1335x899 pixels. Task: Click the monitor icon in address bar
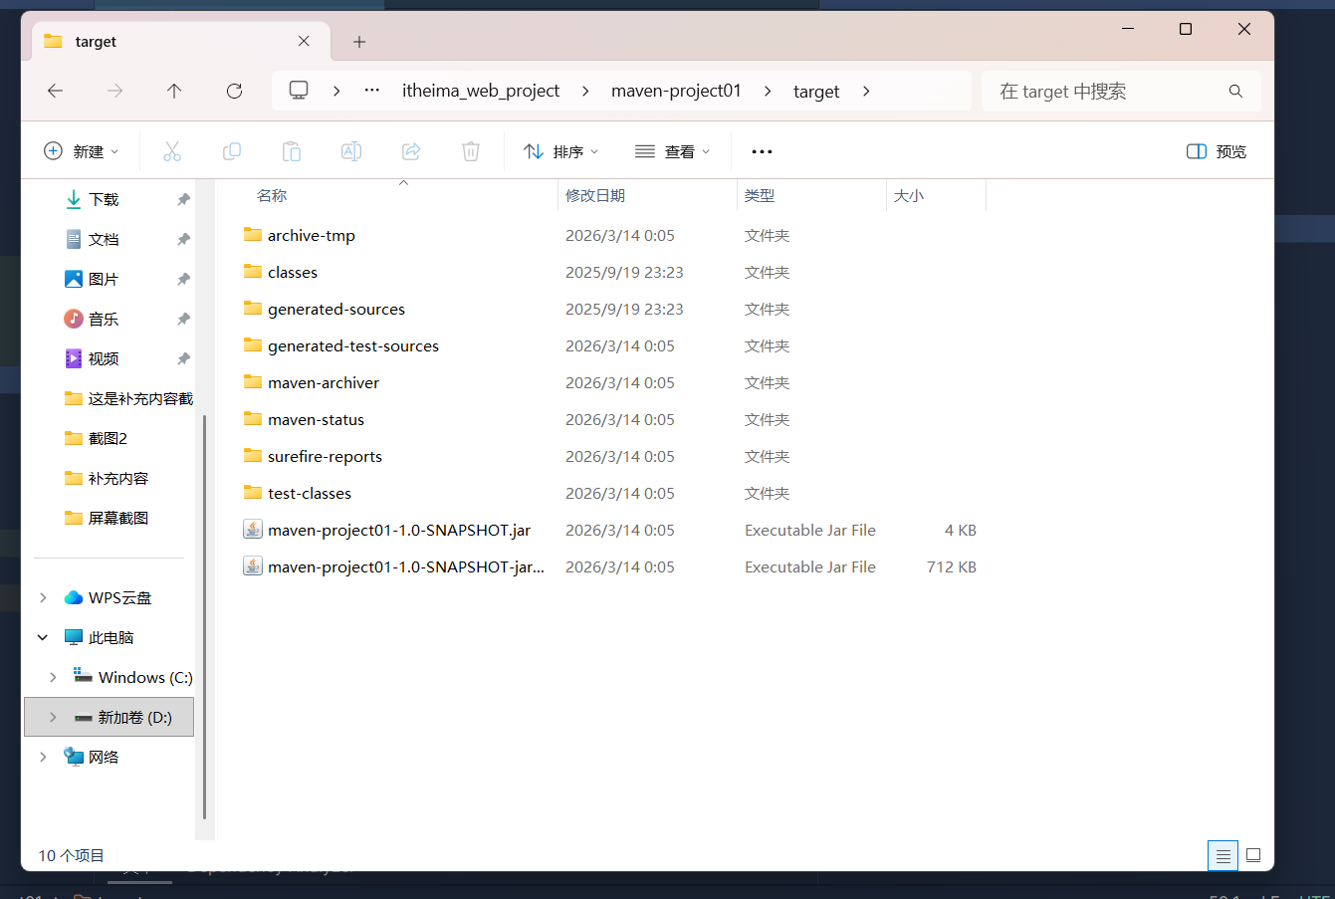[299, 91]
